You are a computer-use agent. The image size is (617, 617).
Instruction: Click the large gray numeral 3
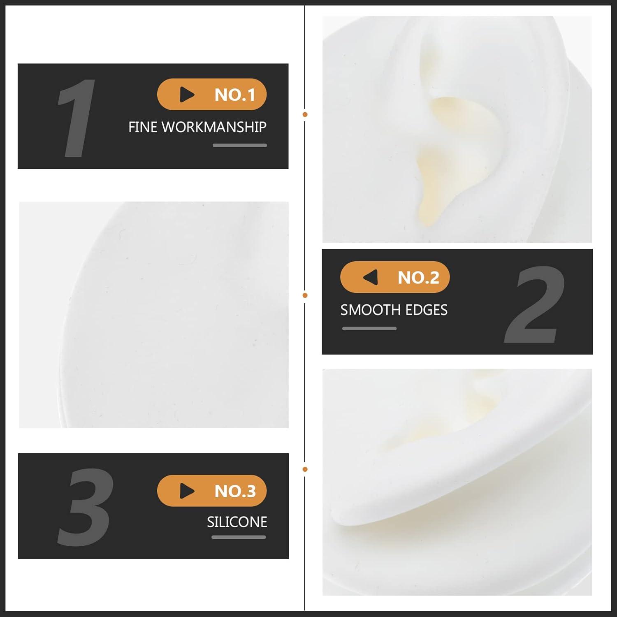click(x=85, y=507)
